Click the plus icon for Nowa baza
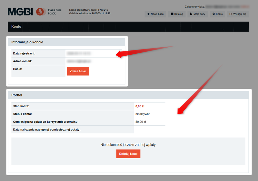Image resolution: width=258 pixels, height=181 pixels. coord(148,14)
